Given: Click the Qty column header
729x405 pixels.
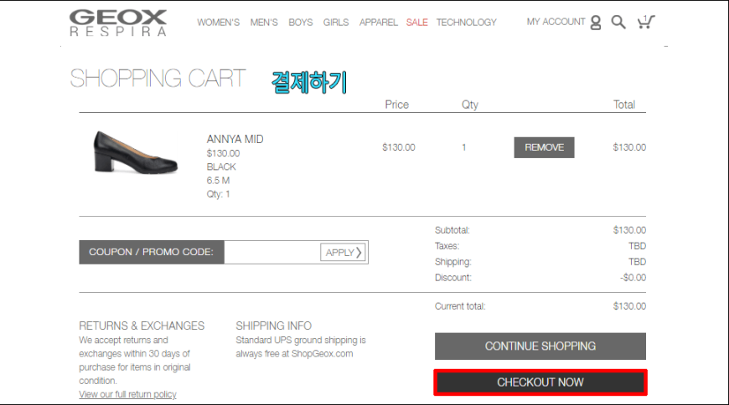Looking at the screenshot, I should click(x=469, y=105).
